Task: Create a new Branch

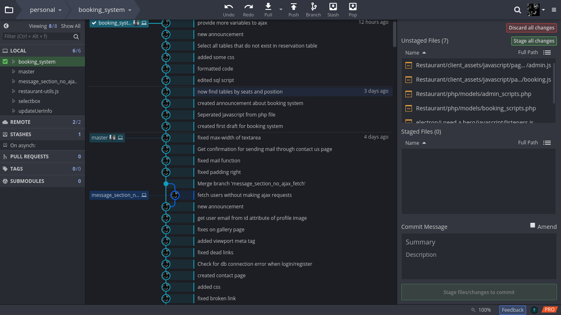Action: (x=313, y=9)
